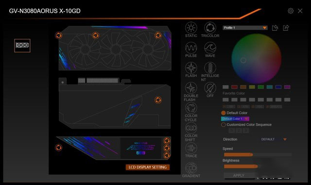Choose the red preset color swatch
Image resolution: width=311 pixels, height=185 pixels.
pos(234,87)
